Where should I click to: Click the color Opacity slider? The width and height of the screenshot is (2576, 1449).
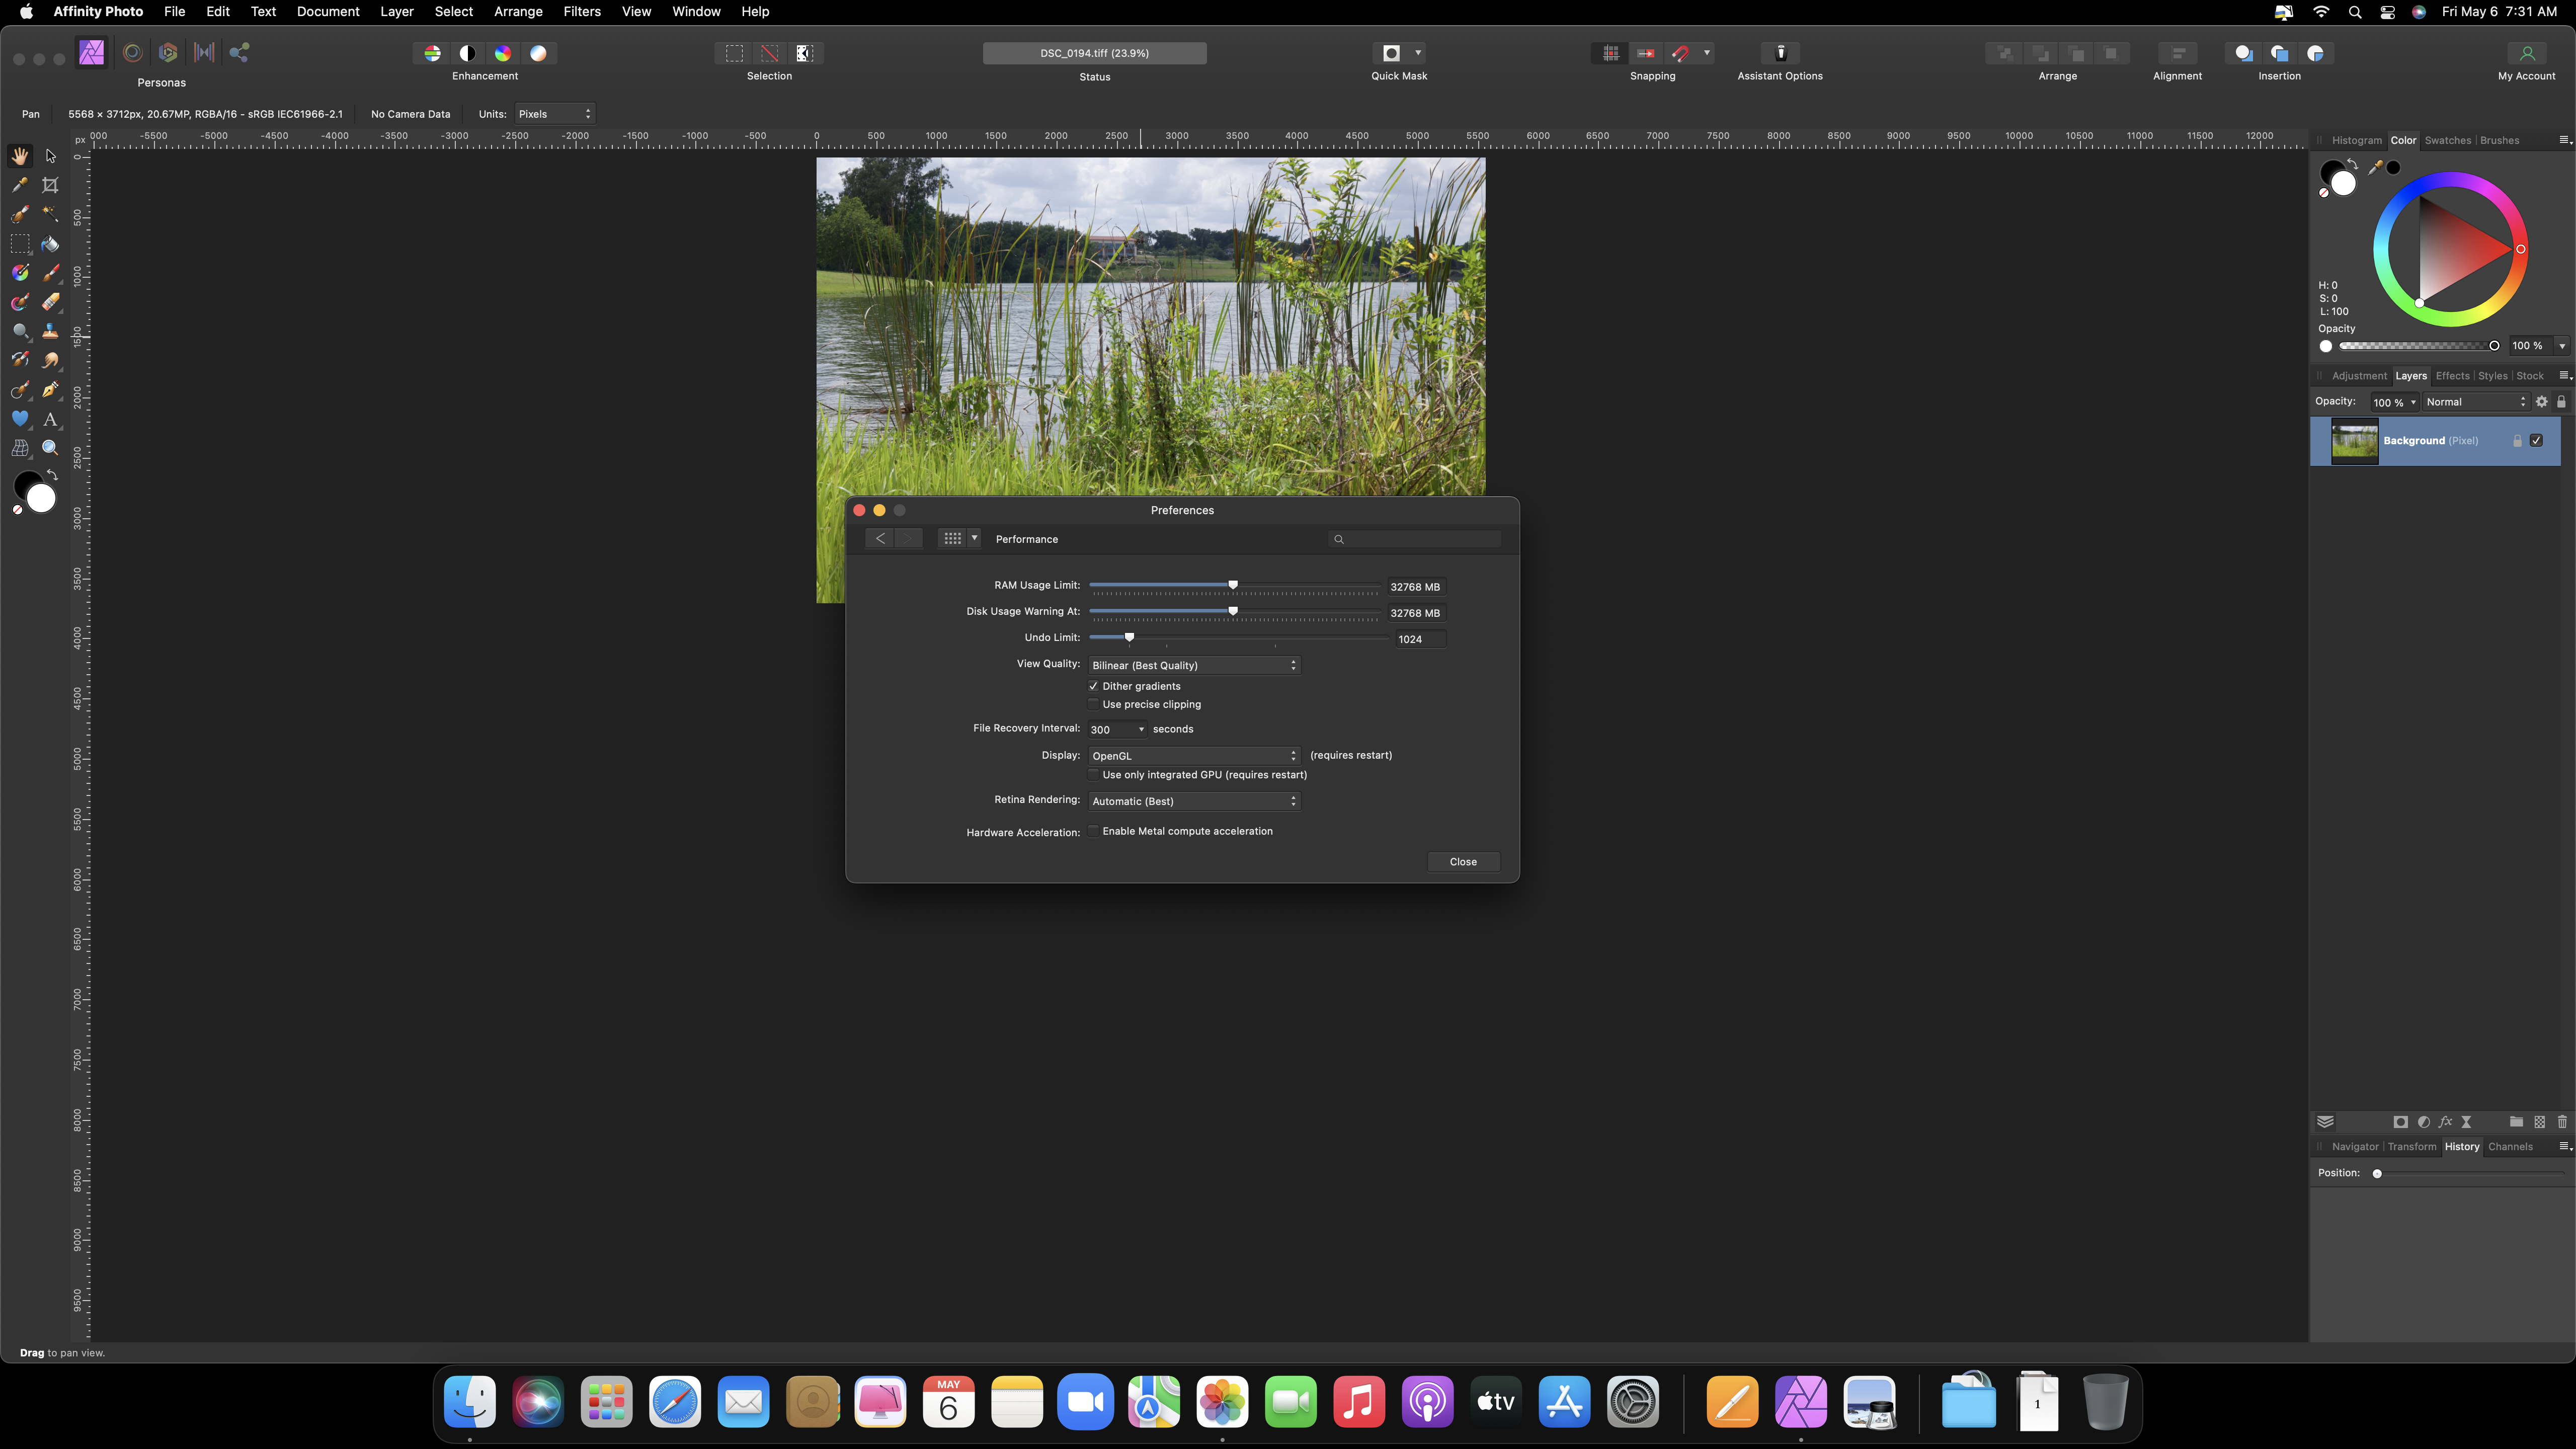(2420, 346)
